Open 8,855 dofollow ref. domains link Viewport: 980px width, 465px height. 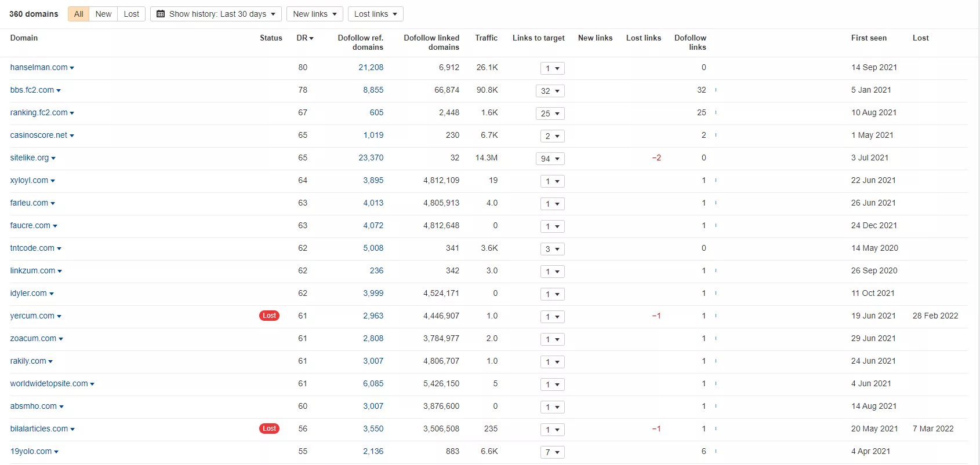(x=373, y=90)
